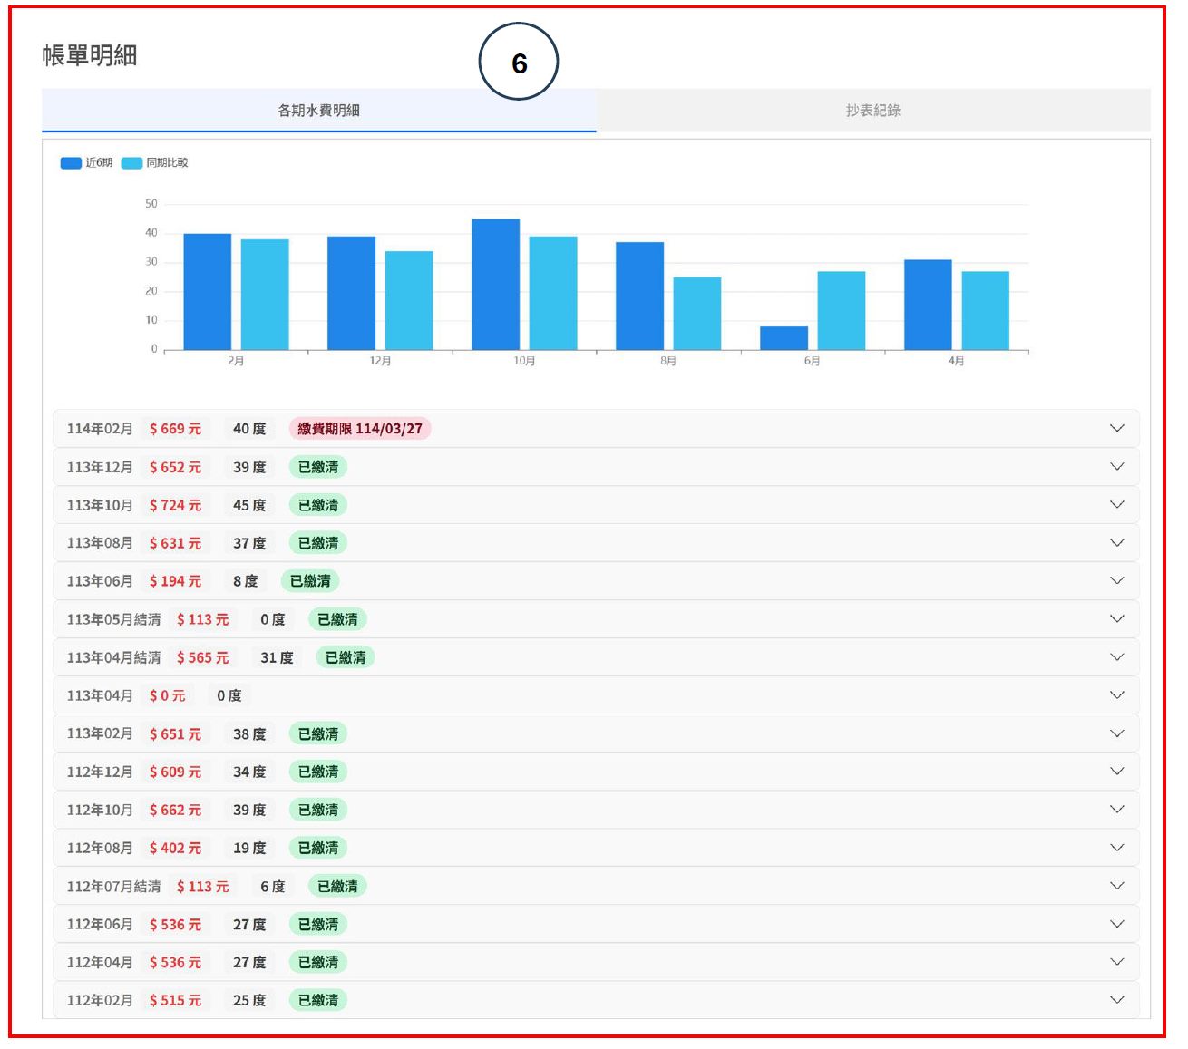This screenshot has width=1188, height=1049.
Task: Click 已繳清 badge on 113年06月 row
Action: point(310,581)
